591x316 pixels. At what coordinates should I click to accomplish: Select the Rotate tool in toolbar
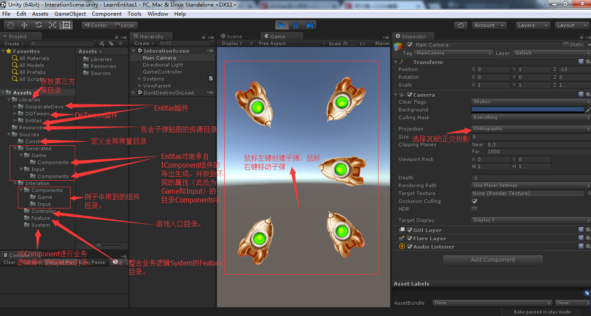pyautogui.click(x=38, y=25)
